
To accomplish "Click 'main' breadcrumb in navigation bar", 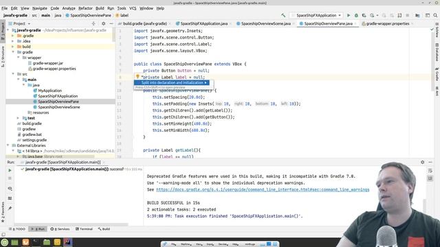I will click(45, 15).
